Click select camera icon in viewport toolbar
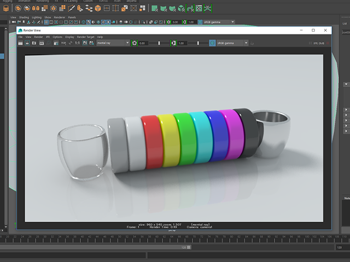Image resolution: width=350 pixels, height=262 pixels. [x=14, y=22]
